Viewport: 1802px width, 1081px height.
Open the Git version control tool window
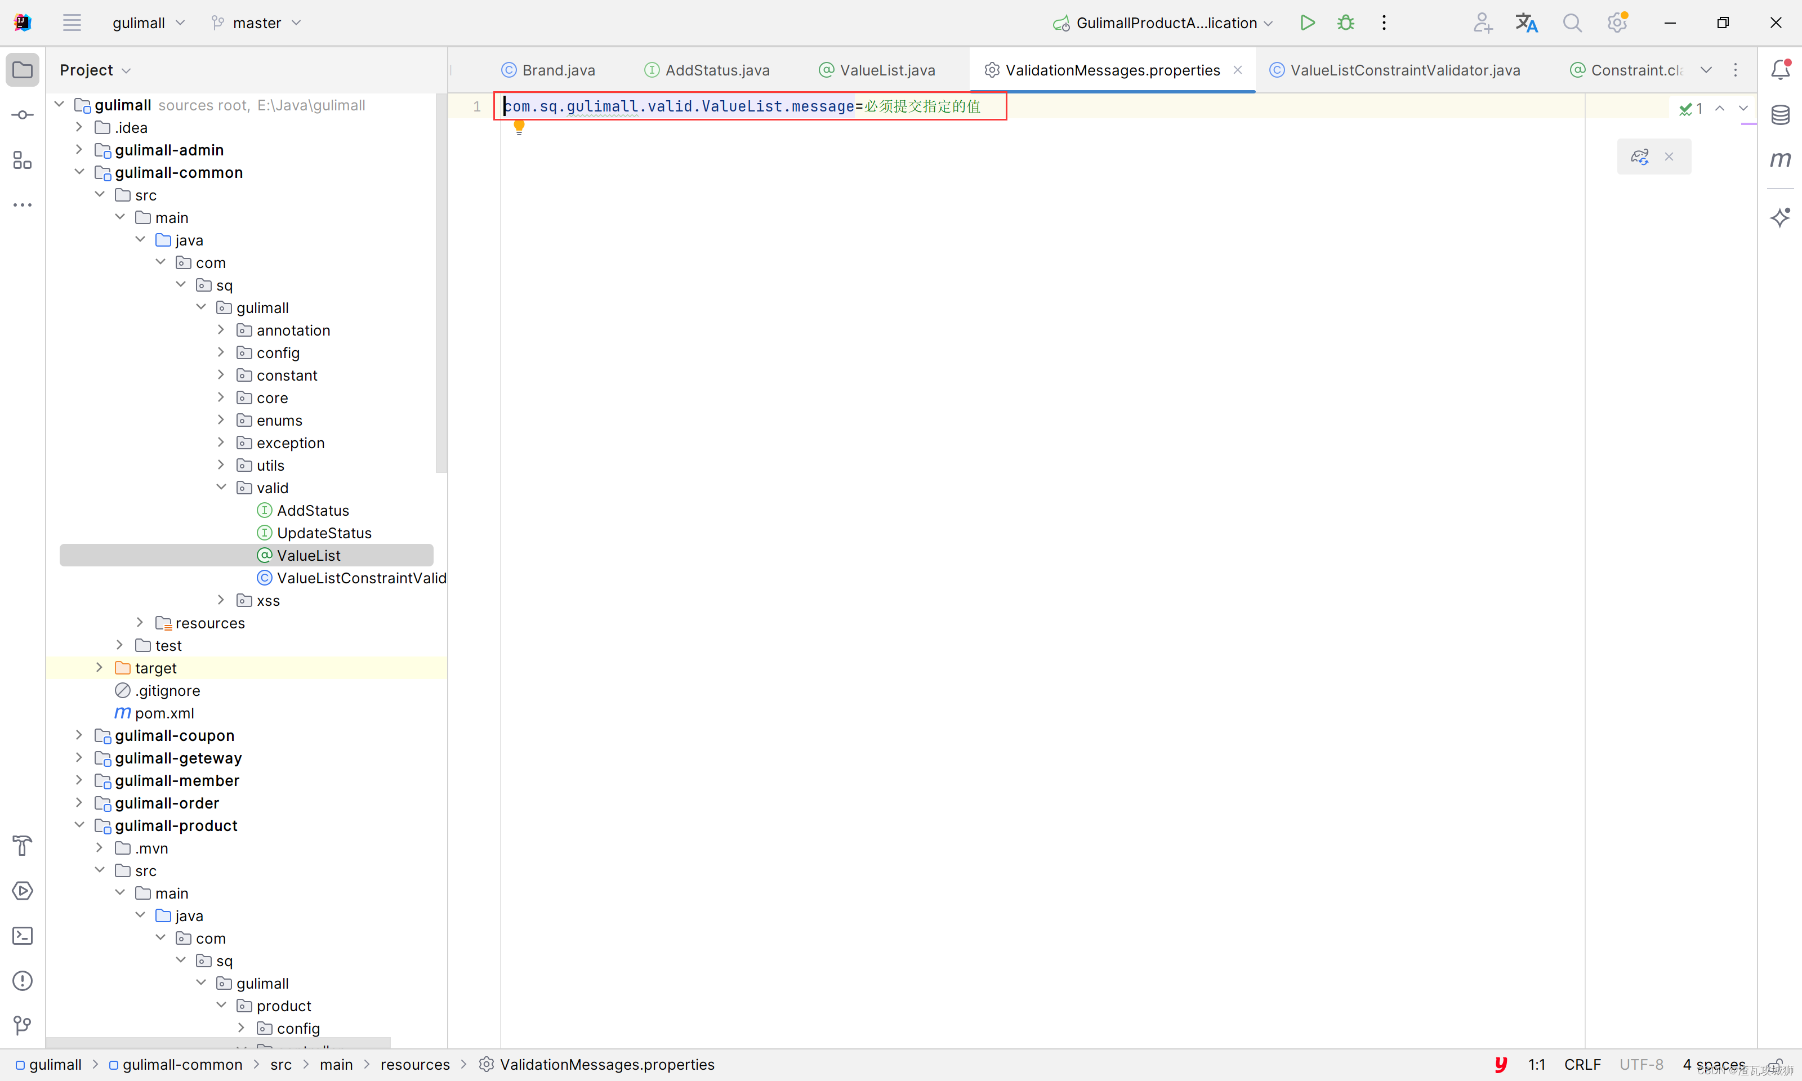click(x=23, y=1026)
